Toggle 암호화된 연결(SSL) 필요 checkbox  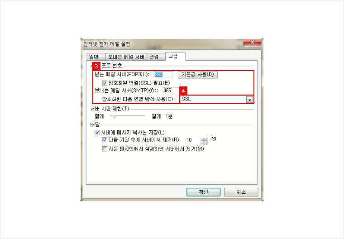[105, 83]
